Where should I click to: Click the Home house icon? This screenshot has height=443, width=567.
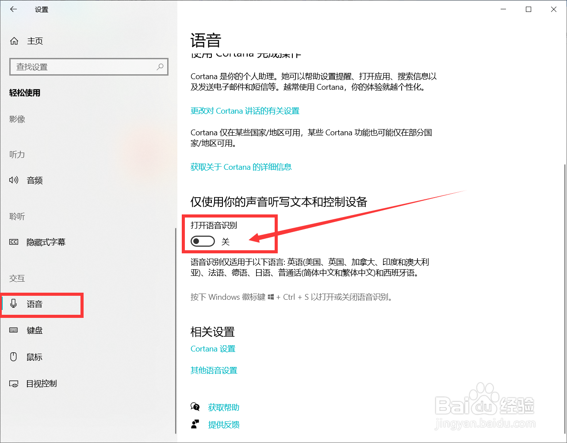14,41
